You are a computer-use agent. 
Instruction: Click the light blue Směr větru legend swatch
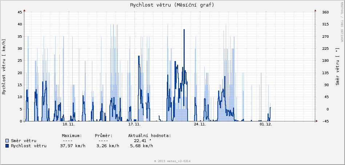click(x=7, y=141)
